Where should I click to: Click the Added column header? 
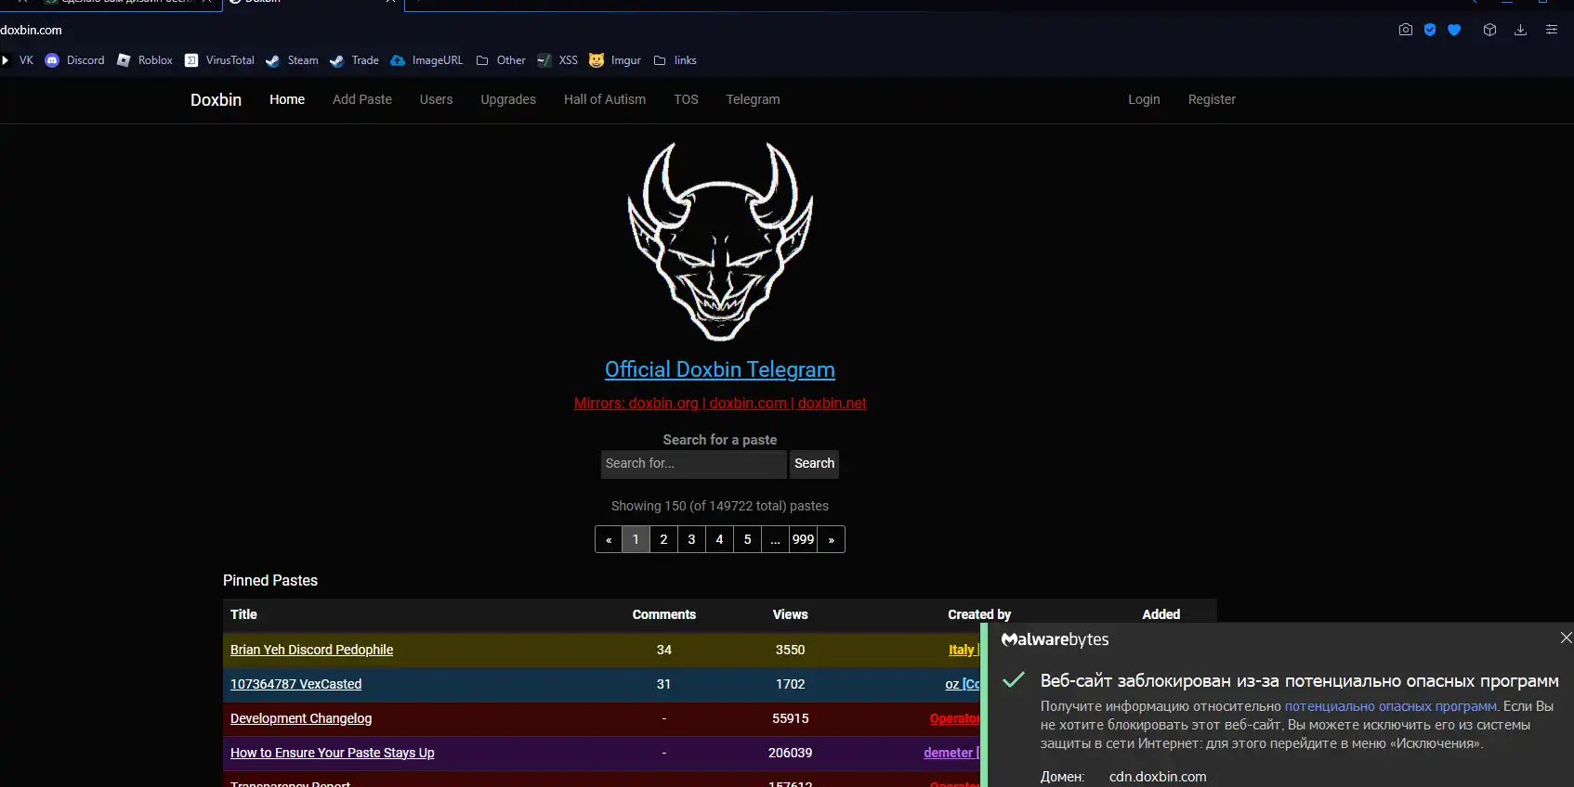click(x=1161, y=614)
